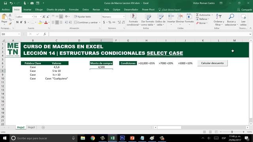Click the insert function fx icon
Image resolution: width=253 pixels, height=142 pixels.
click(x=45, y=34)
